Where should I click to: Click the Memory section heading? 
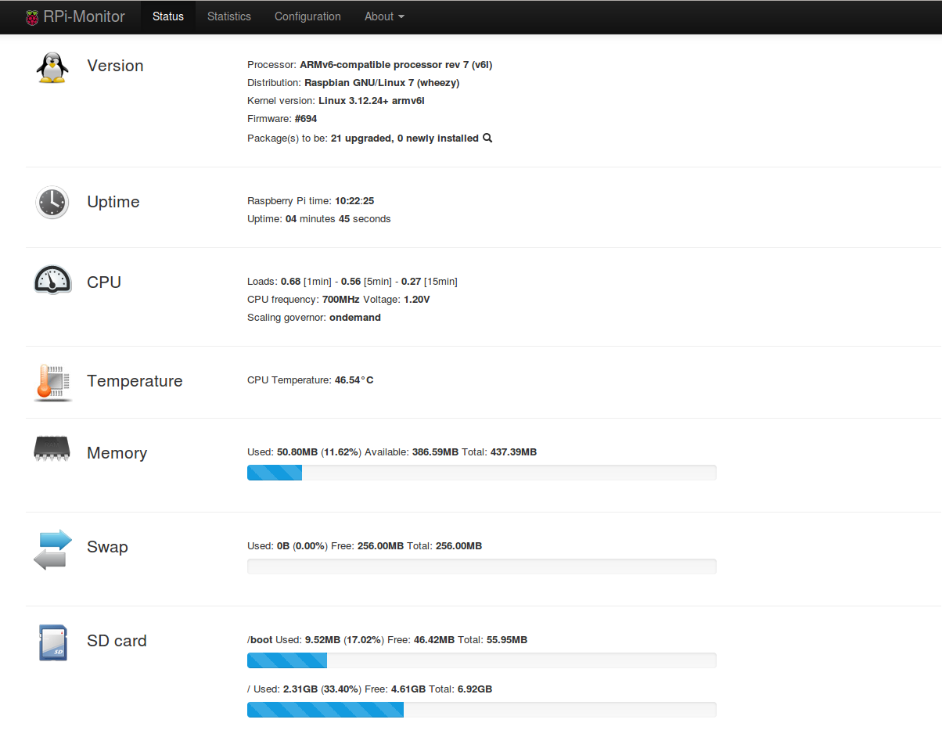point(117,453)
